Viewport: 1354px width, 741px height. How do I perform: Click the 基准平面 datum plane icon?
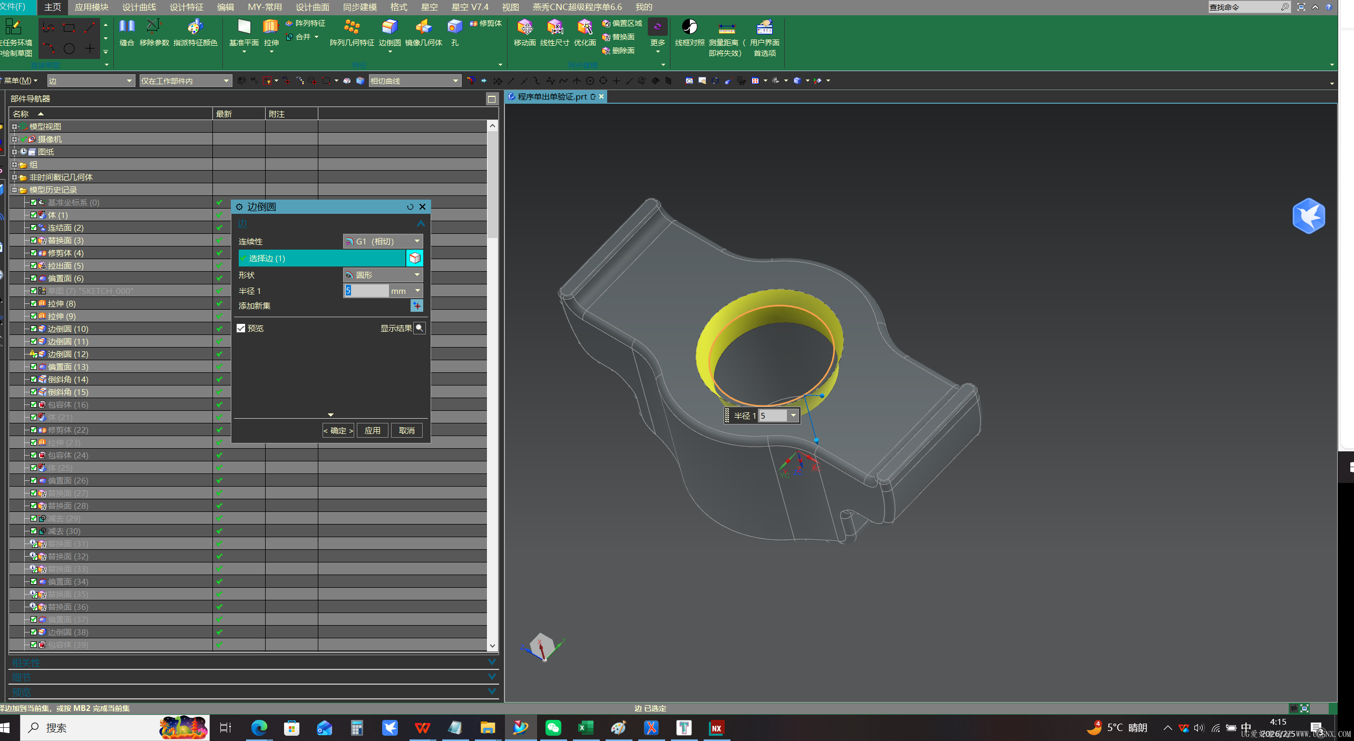click(243, 27)
